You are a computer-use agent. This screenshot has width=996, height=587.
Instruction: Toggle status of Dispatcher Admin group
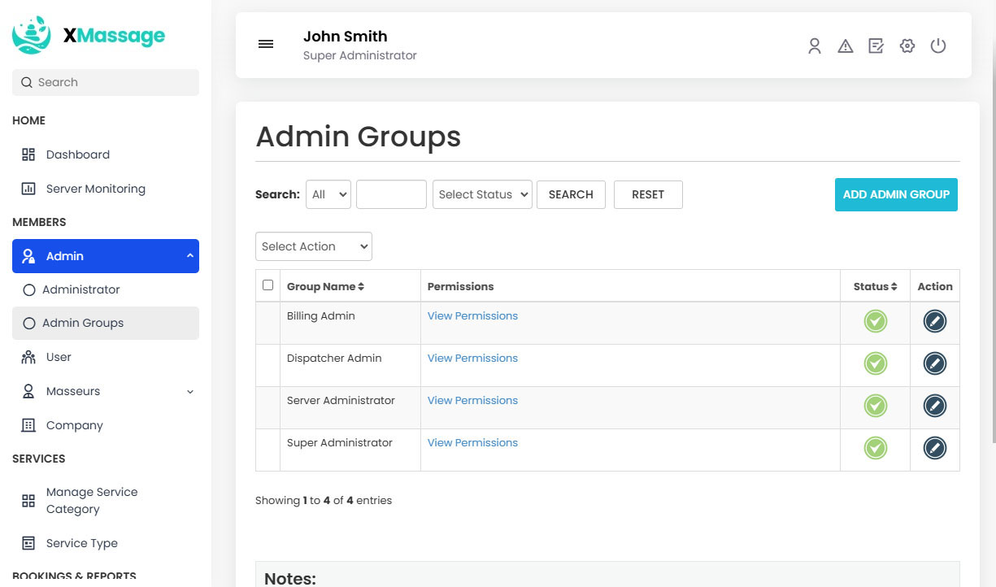[x=875, y=363]
